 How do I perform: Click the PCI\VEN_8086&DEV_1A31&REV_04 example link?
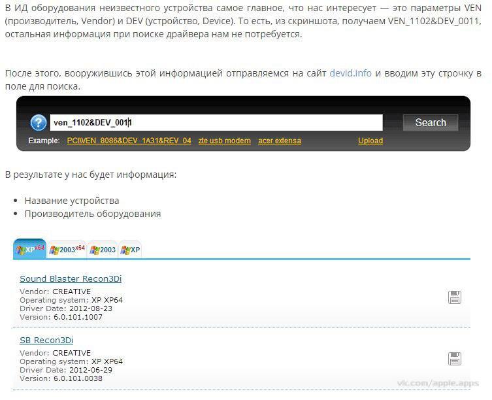(129, 141)
